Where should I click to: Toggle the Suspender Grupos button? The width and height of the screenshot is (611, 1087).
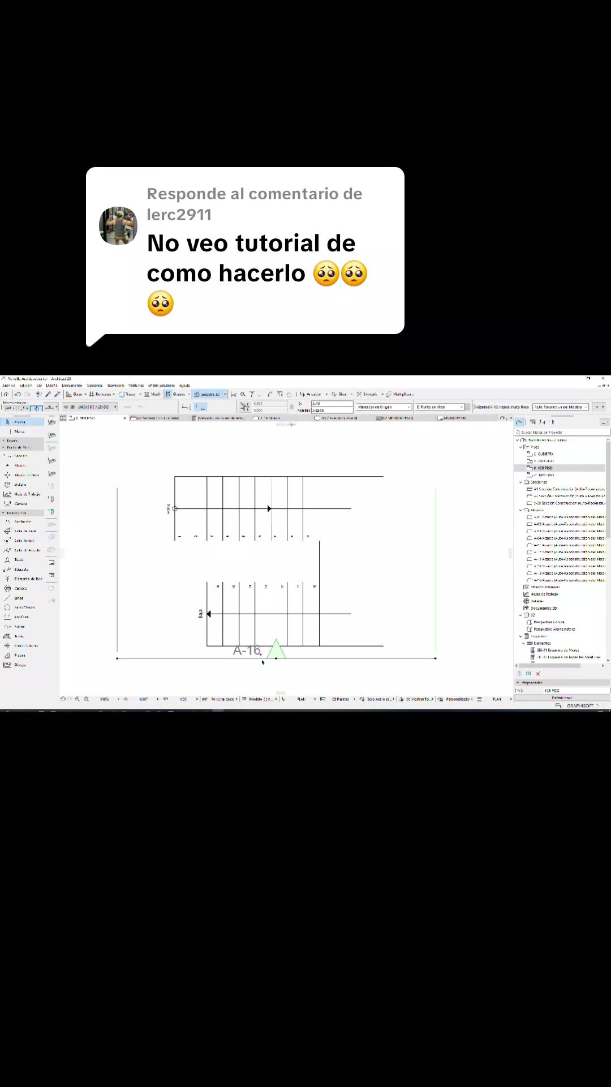point(176,394)
